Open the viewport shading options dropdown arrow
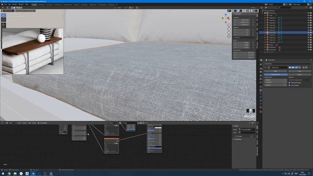Image resolution: width=313 pixels, height=176 pixels. tap(256, 11)
